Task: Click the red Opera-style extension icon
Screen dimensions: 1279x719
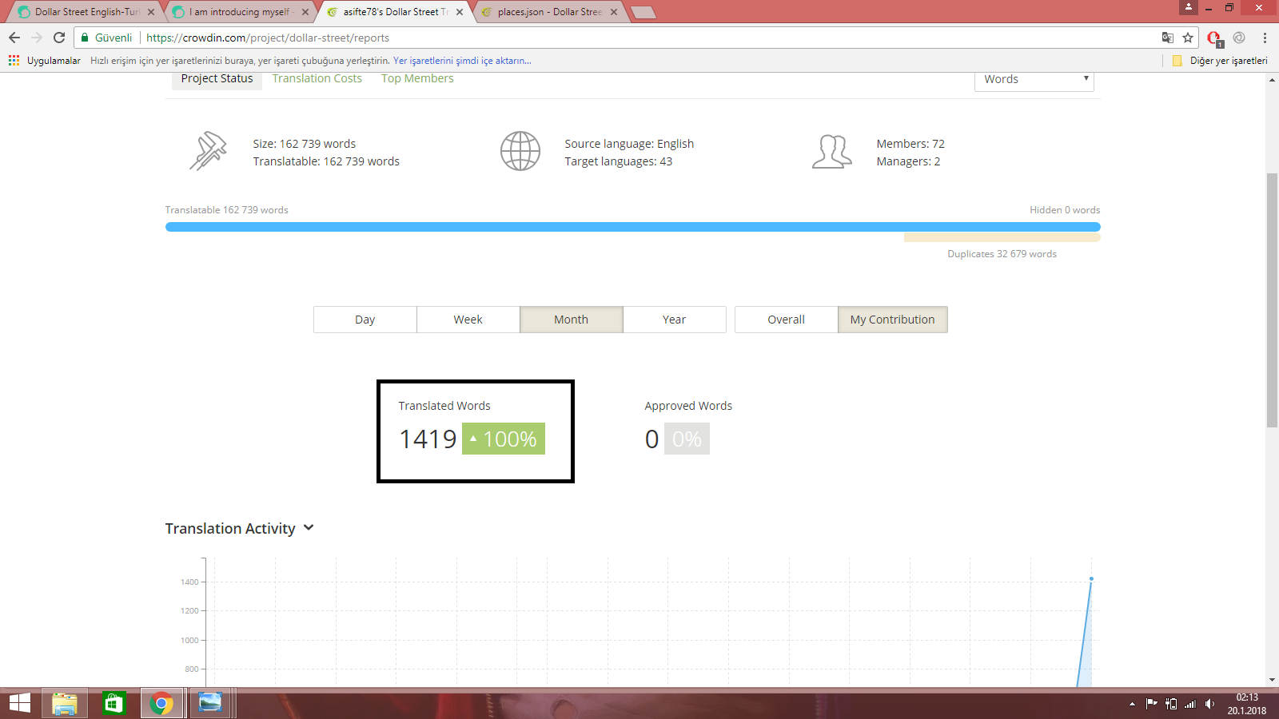Action: point(1214,38)
